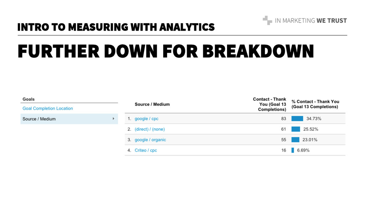Click % Contact - Thank You column header
The width and height of the screenshot is (365, 205).
click(315, 104)
